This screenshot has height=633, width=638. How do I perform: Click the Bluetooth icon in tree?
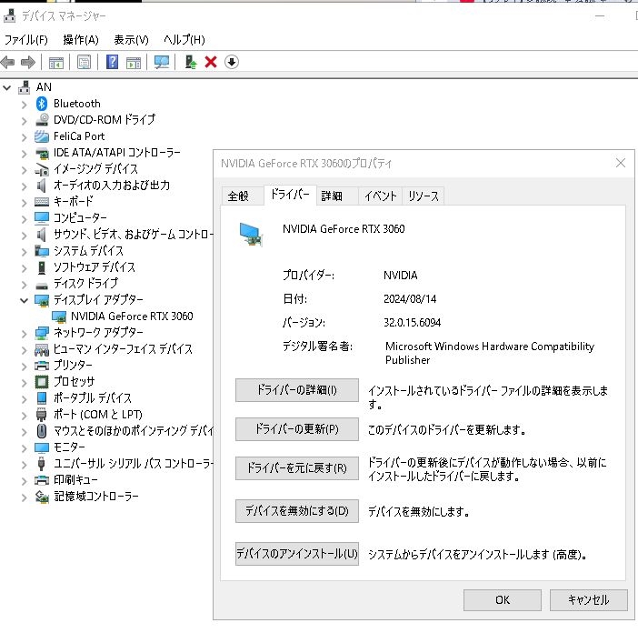point(42,104)
